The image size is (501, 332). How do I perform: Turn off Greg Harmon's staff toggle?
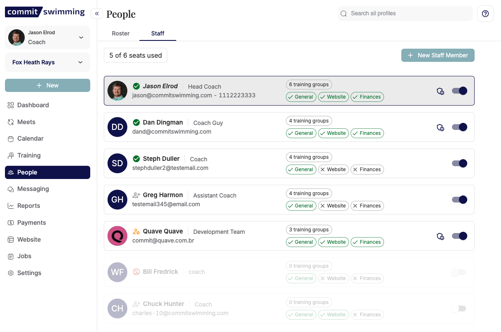(459, 200)
